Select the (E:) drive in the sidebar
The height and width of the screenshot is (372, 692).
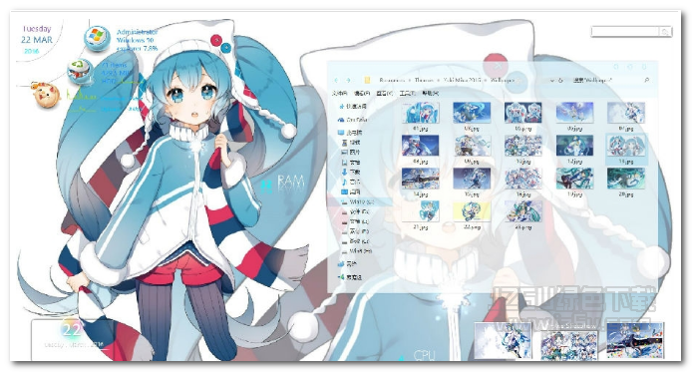(x=356, y=221)
